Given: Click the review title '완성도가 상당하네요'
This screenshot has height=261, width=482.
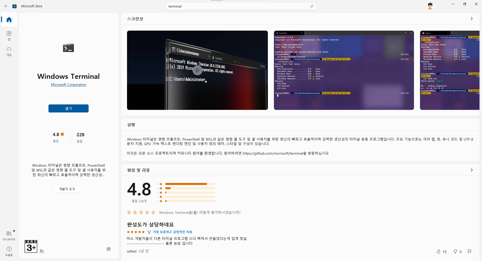Looking at the screenshot, I should pyautogui.click(x=150, y=225).
